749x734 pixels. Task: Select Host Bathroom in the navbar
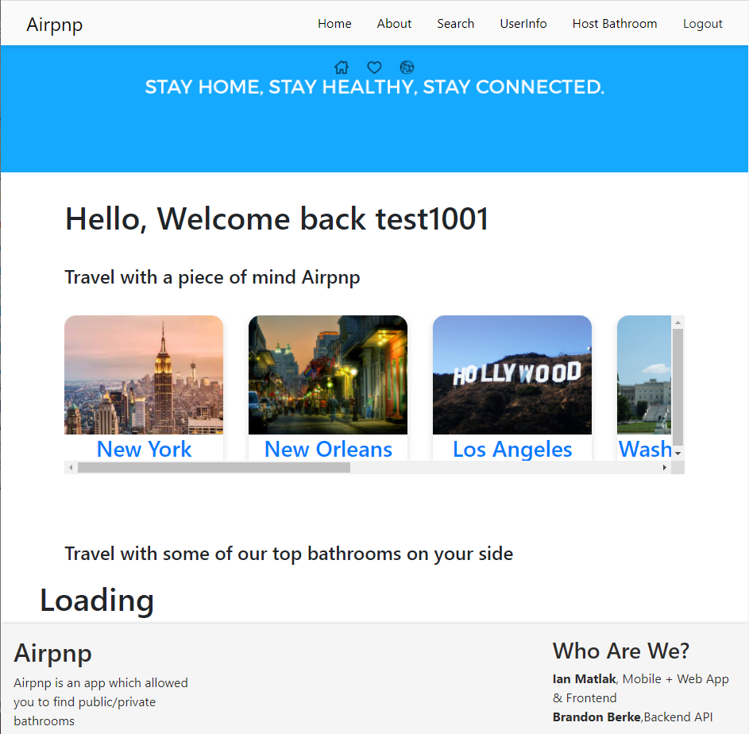614,23
